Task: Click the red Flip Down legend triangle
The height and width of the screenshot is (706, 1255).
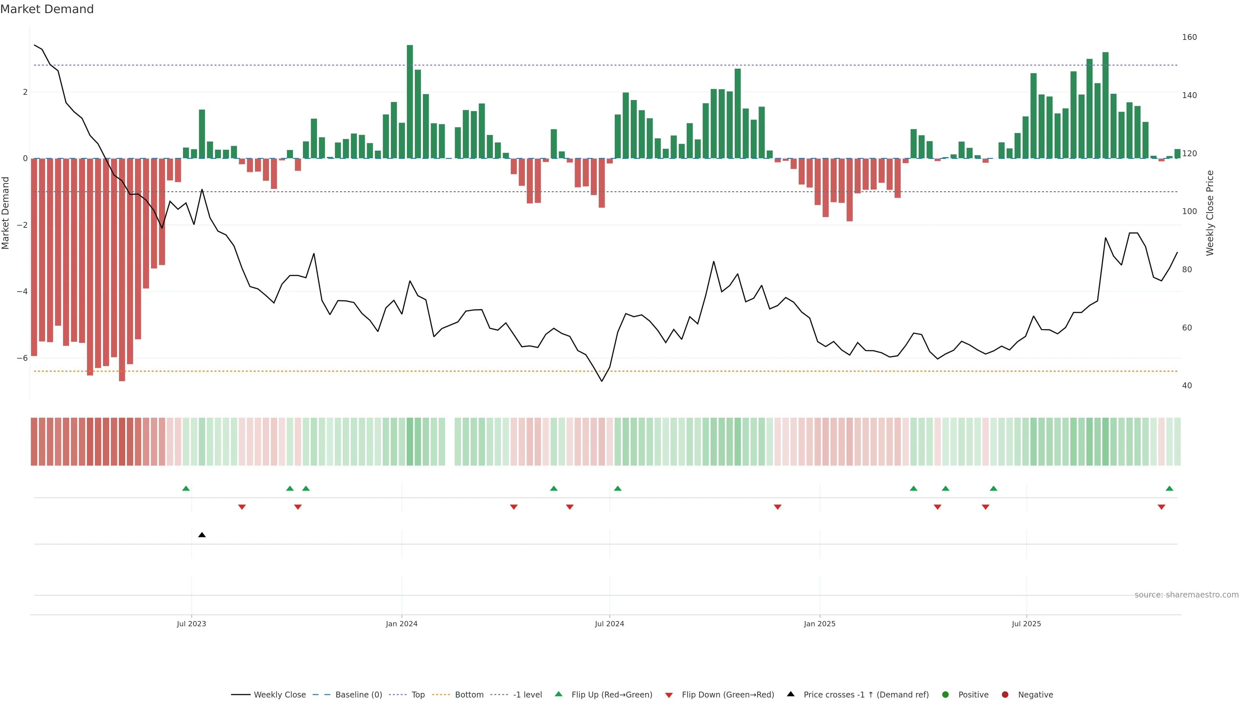Action: pos(669,695)
